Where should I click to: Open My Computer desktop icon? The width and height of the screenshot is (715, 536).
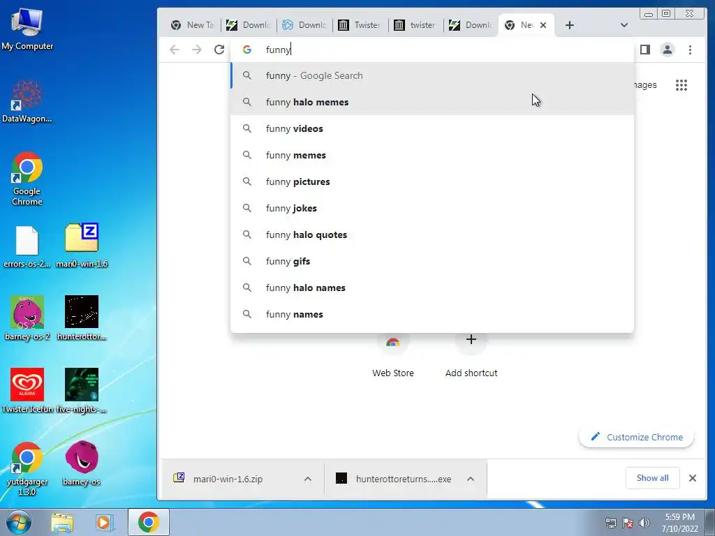(27, 29)
